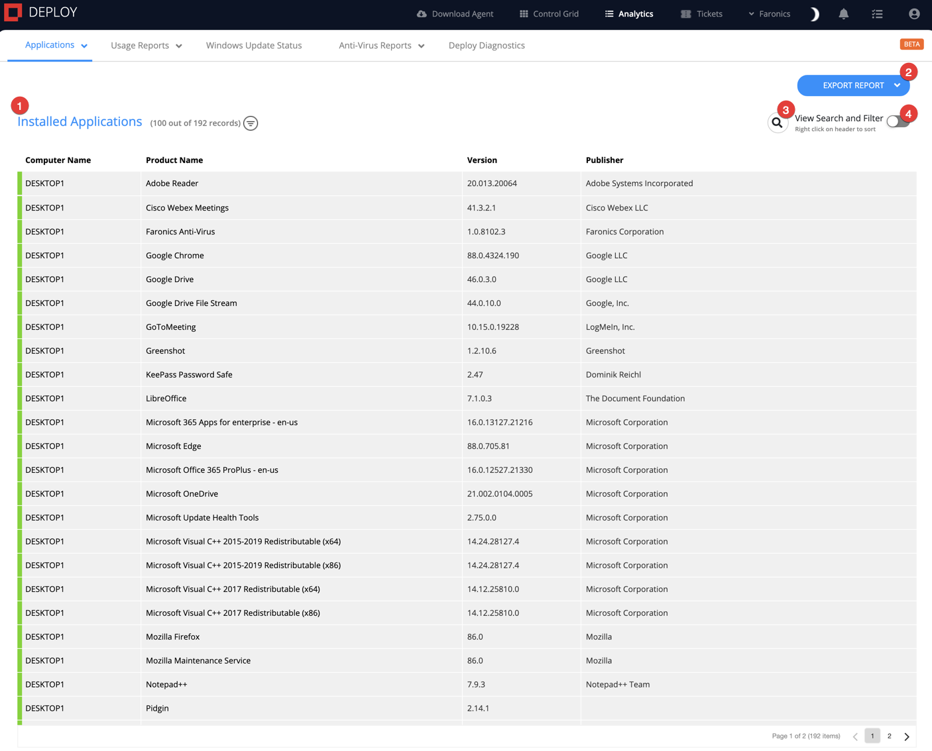Click the Installed Applications heading
This screenshot has width=932, height=751.
80,122
